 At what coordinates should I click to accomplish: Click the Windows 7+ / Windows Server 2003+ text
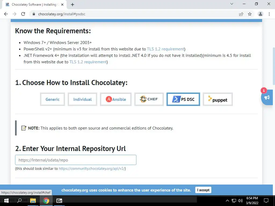58,43
